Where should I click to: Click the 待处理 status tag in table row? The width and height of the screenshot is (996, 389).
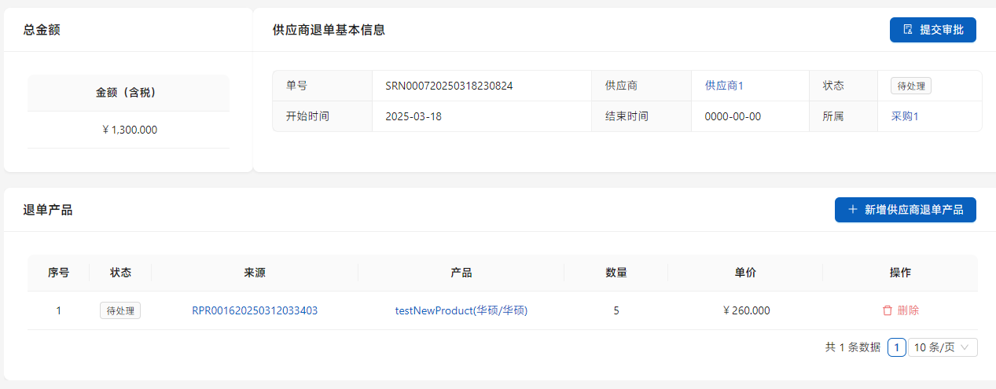click(119, 310)
